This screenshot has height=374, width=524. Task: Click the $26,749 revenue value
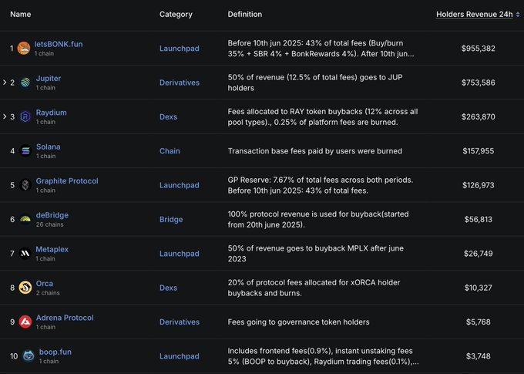[x=479, y=254]
